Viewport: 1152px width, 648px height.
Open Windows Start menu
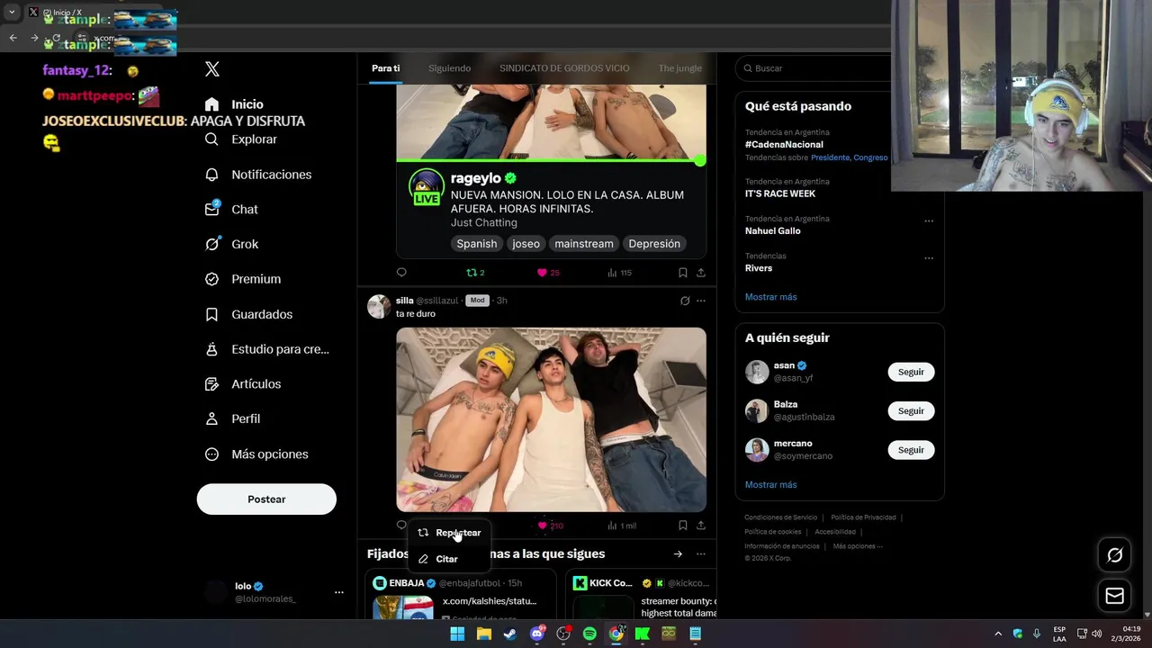point(457,634)
